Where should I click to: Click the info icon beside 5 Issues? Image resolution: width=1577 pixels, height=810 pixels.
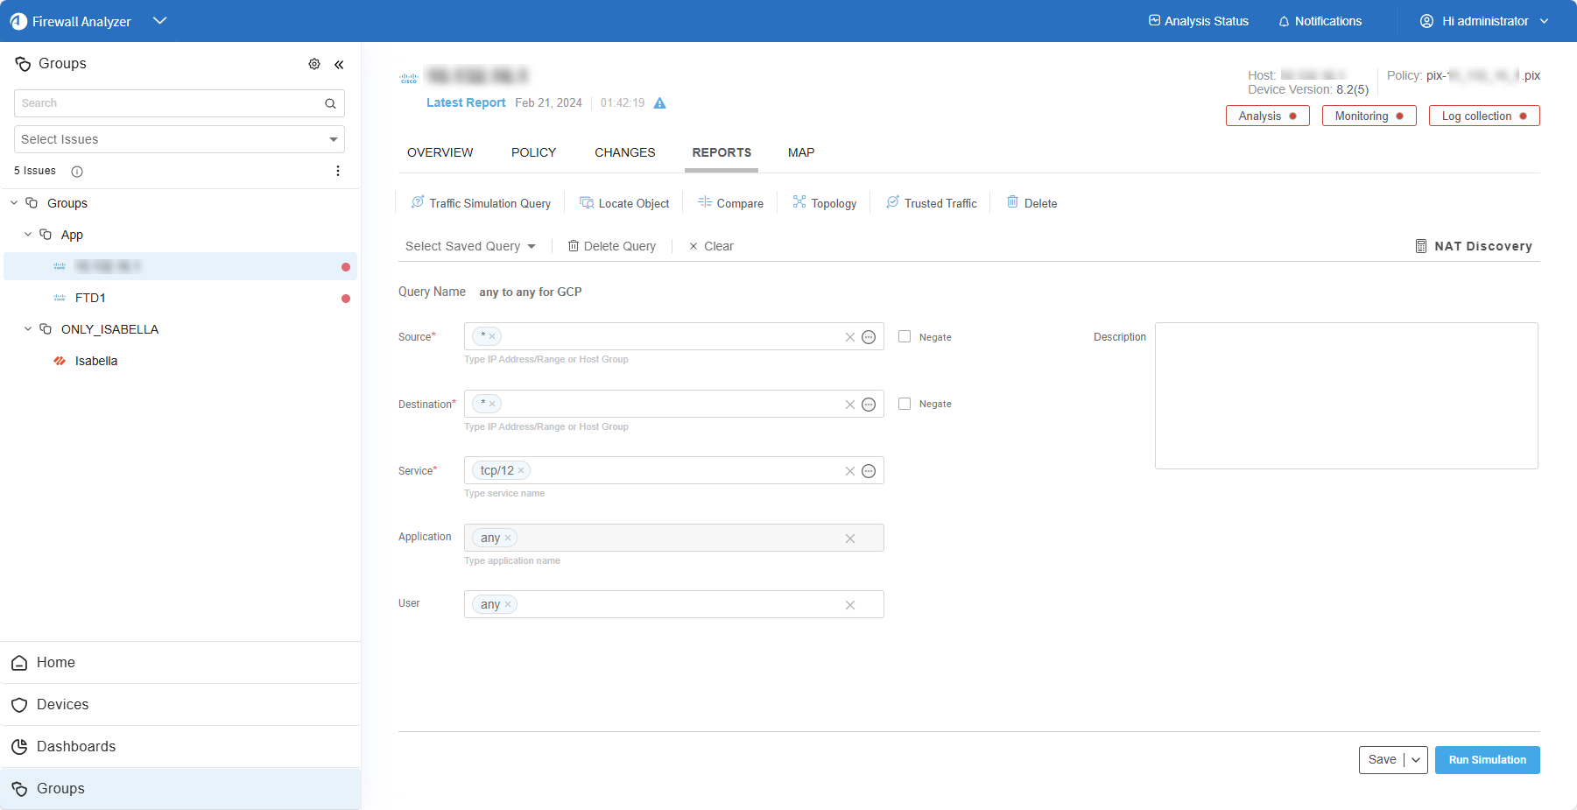coord(77,172)
